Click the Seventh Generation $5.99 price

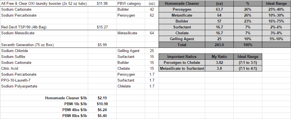coord(102,45)
